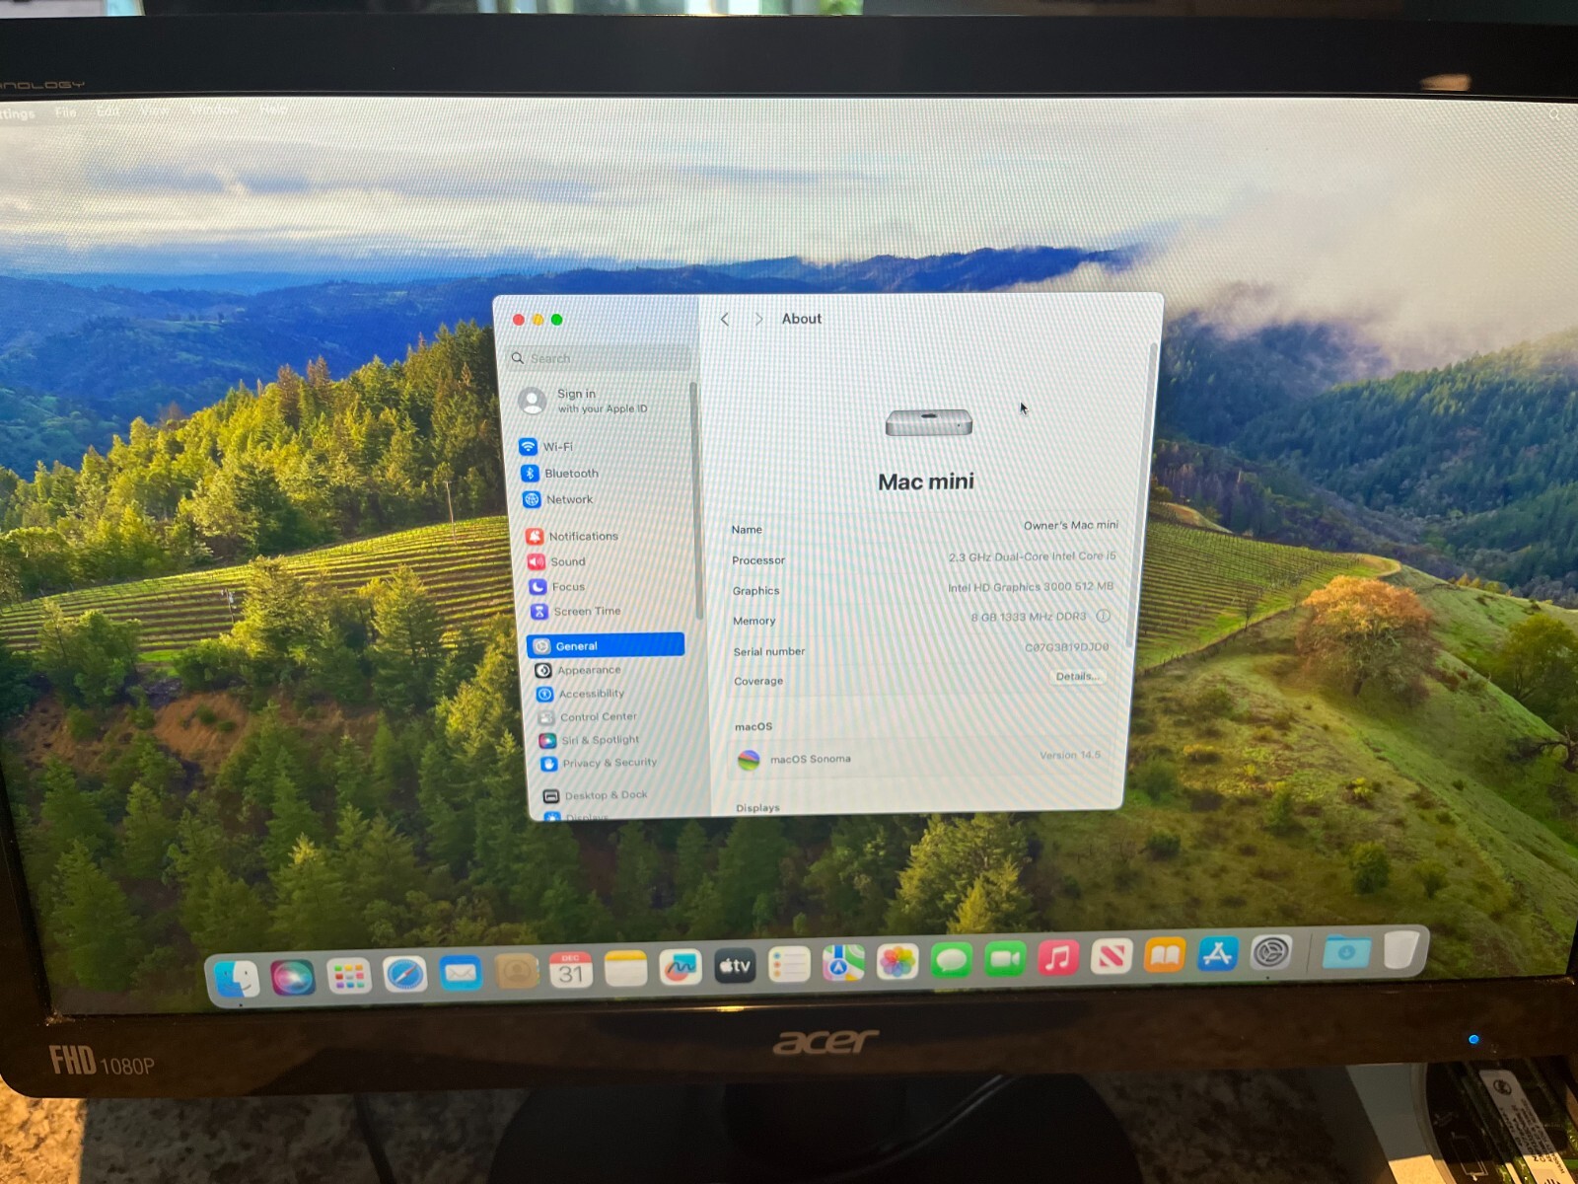Screen dimensions: 1578x1184
Task: Click the sidebar scrollbar in System Settings
Action: tap(695, 500)
